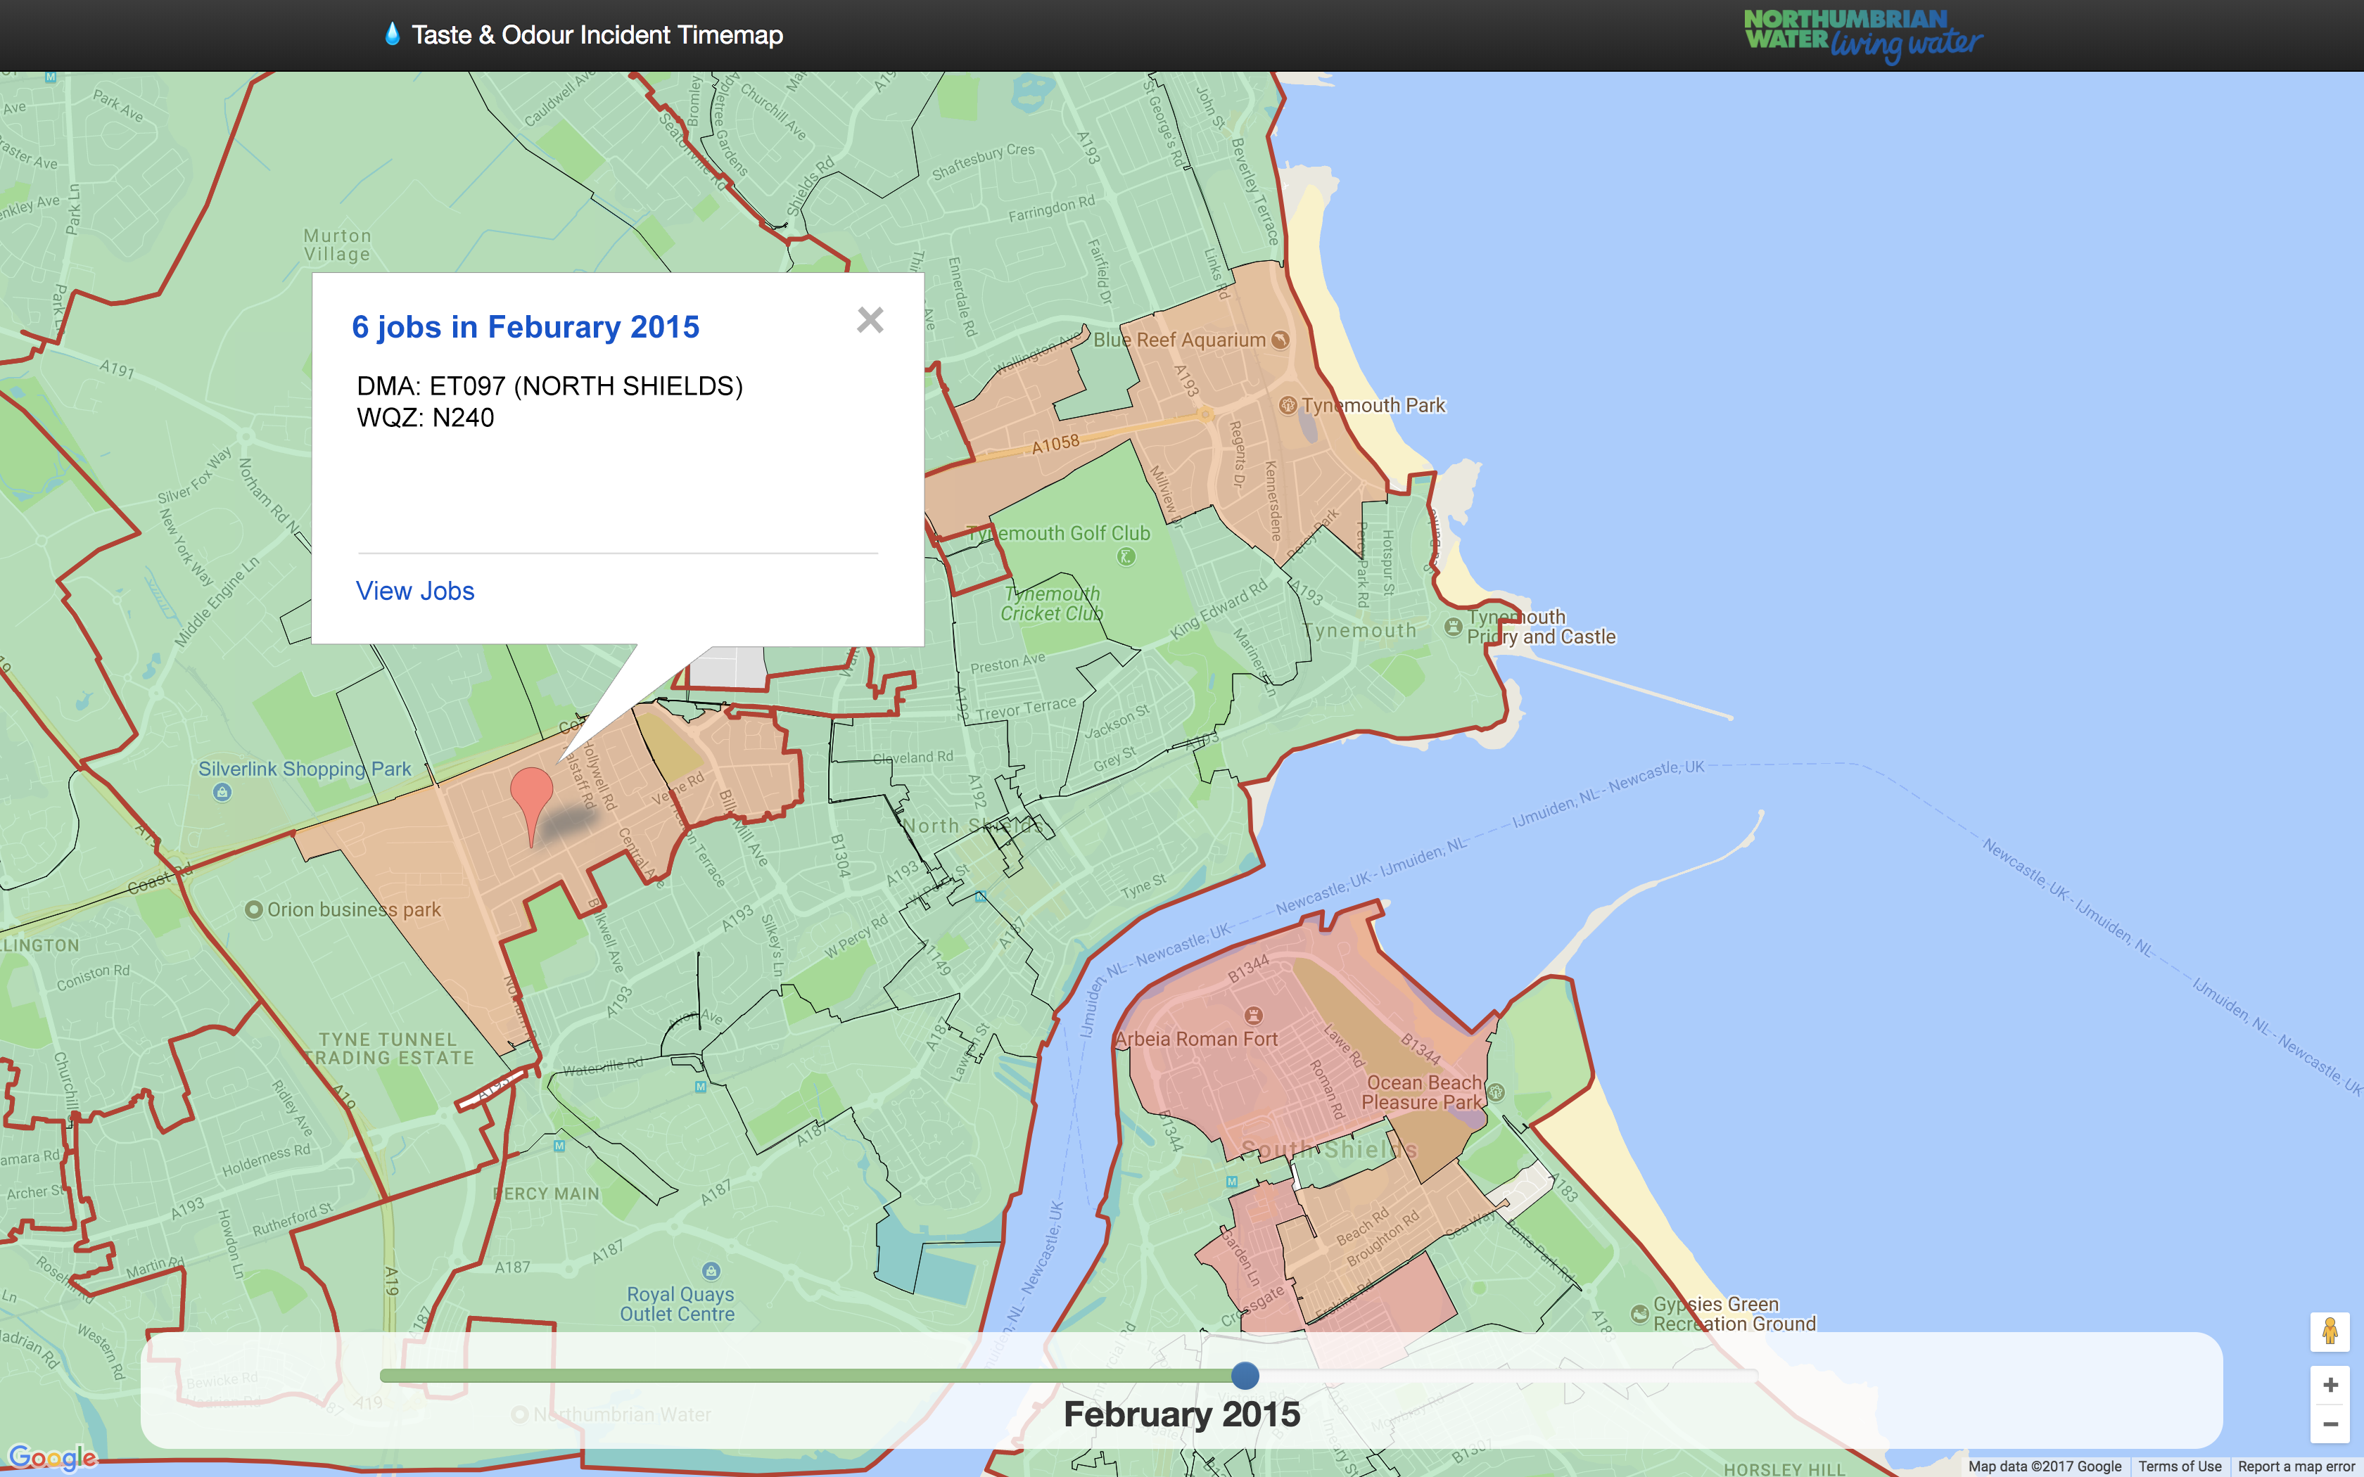Close the jobs info popup
Screen dimensions: 2364x1477
[870, 321]
